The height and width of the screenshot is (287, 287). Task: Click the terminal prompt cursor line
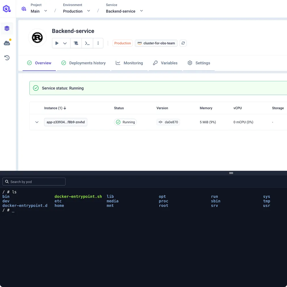(x=8, y=210)
